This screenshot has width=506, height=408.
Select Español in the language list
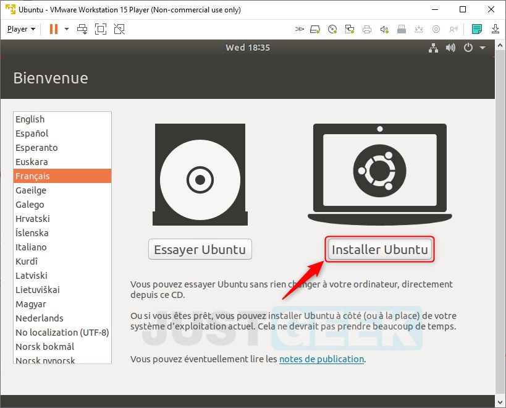point(62,134)
